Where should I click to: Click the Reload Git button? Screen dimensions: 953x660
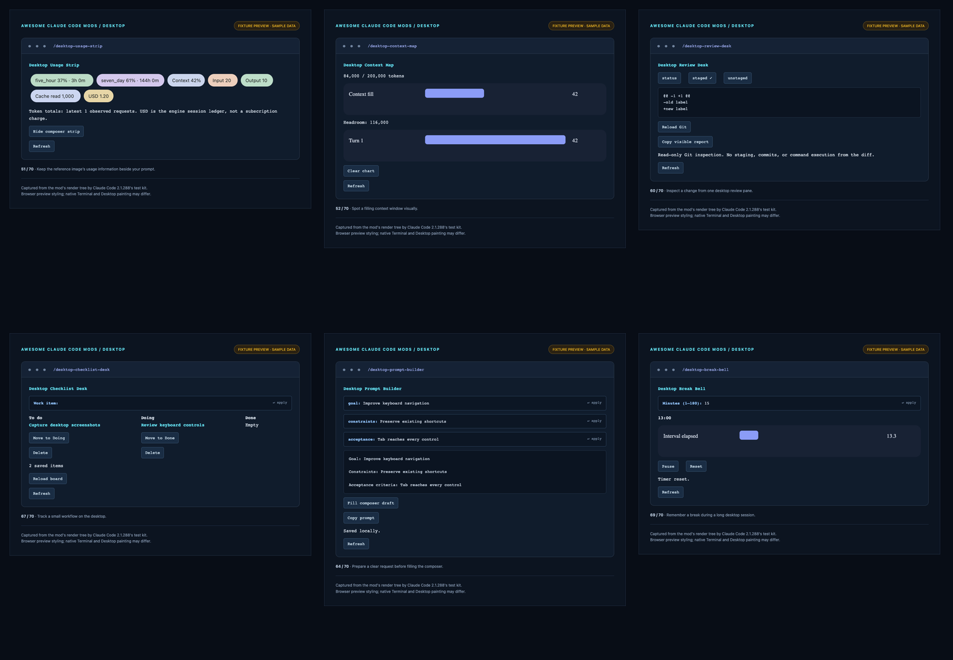[x=674, y=127]
